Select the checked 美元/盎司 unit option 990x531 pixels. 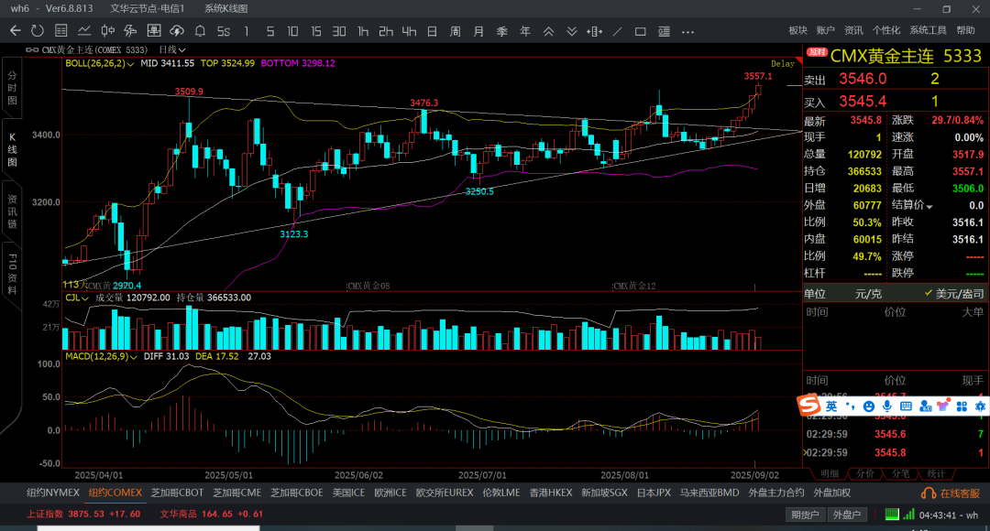coord(954,294)
